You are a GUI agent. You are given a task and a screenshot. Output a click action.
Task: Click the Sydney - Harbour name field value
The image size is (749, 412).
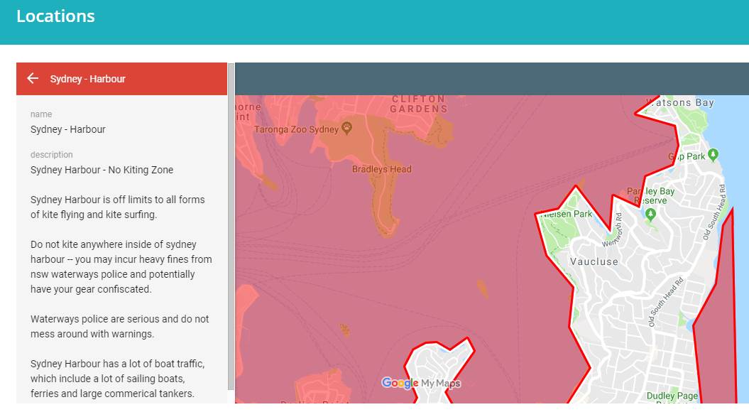[x=67, y=129]
